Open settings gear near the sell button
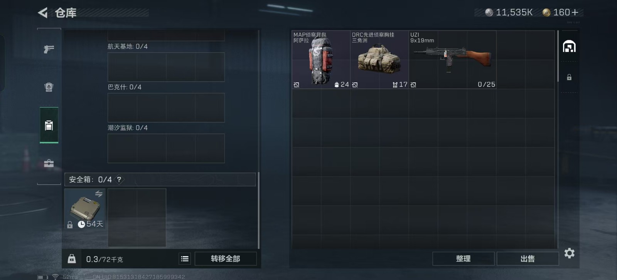Screen dimensions: 617x280 [x=570, y=253]
